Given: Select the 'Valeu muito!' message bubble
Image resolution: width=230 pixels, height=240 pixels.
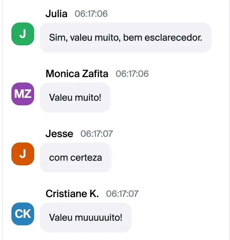Looking at the screenshot, I should pos(75,97).
